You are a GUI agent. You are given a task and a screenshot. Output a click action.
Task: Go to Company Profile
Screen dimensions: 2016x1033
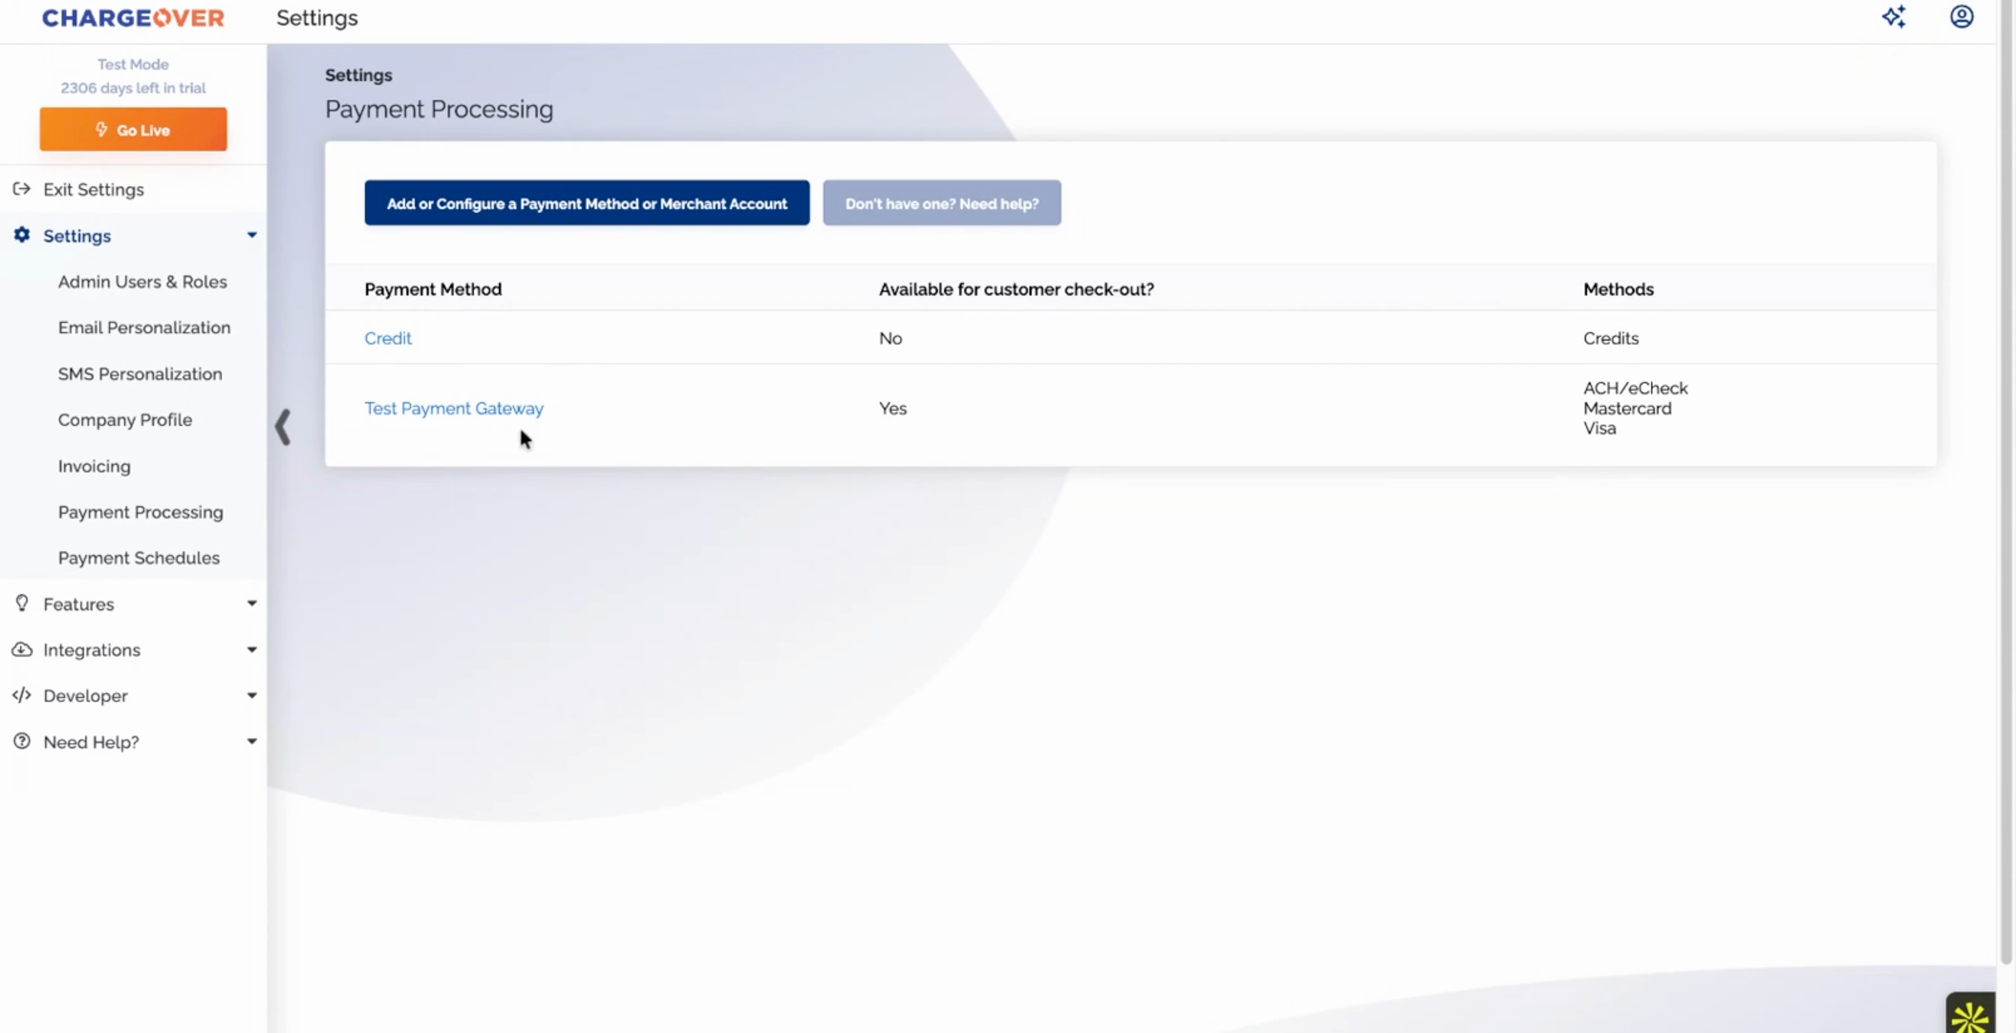tap(125, 419)
